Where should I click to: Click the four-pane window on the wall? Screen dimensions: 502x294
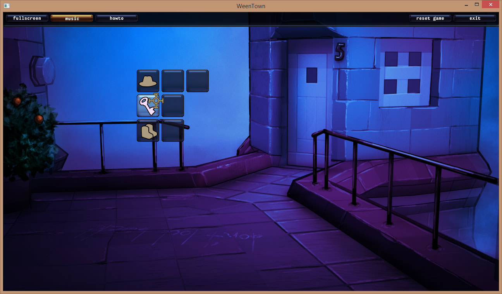click(x=405, y=73)
